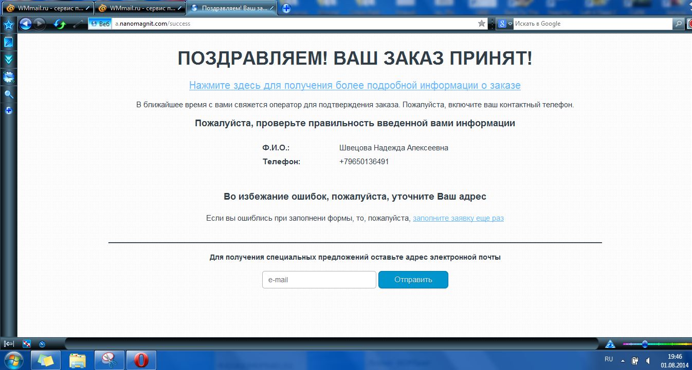This screenshot has width=692, height=370.
Task: Select the Поздравляем! Ваш за... tab
Action: (x=233, y=8)
